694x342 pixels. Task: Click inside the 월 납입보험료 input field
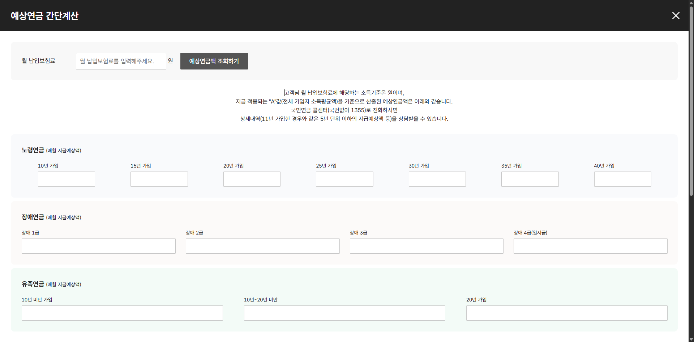click(x=121, y=61)
